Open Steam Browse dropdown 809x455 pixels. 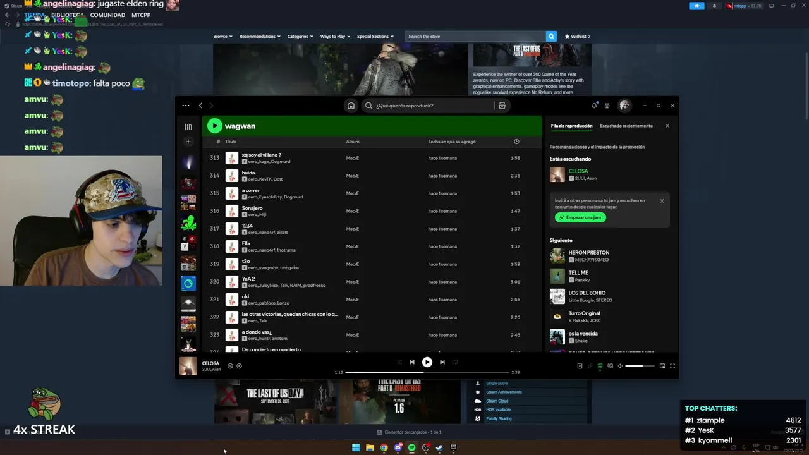pos(222,36)
